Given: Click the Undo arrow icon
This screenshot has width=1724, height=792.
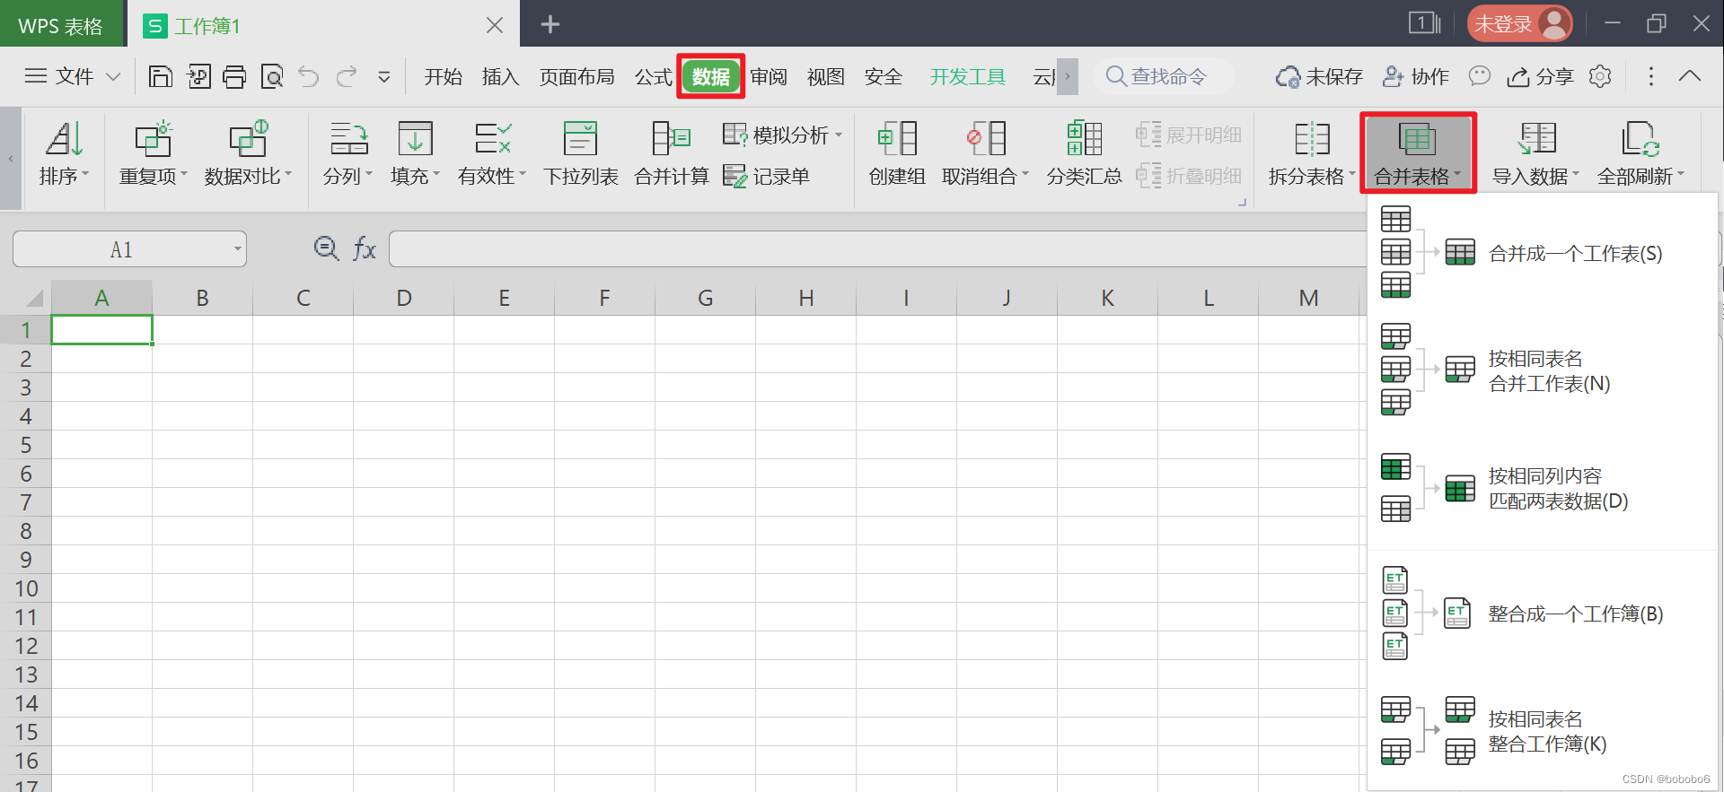Looking at the screenshot, I should [309, 77].
